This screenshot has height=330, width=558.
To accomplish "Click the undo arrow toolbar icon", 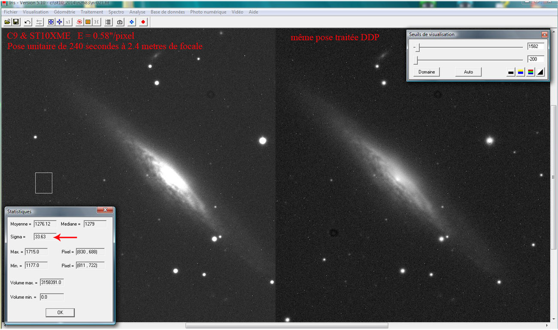I will click(x=27, y=22).
